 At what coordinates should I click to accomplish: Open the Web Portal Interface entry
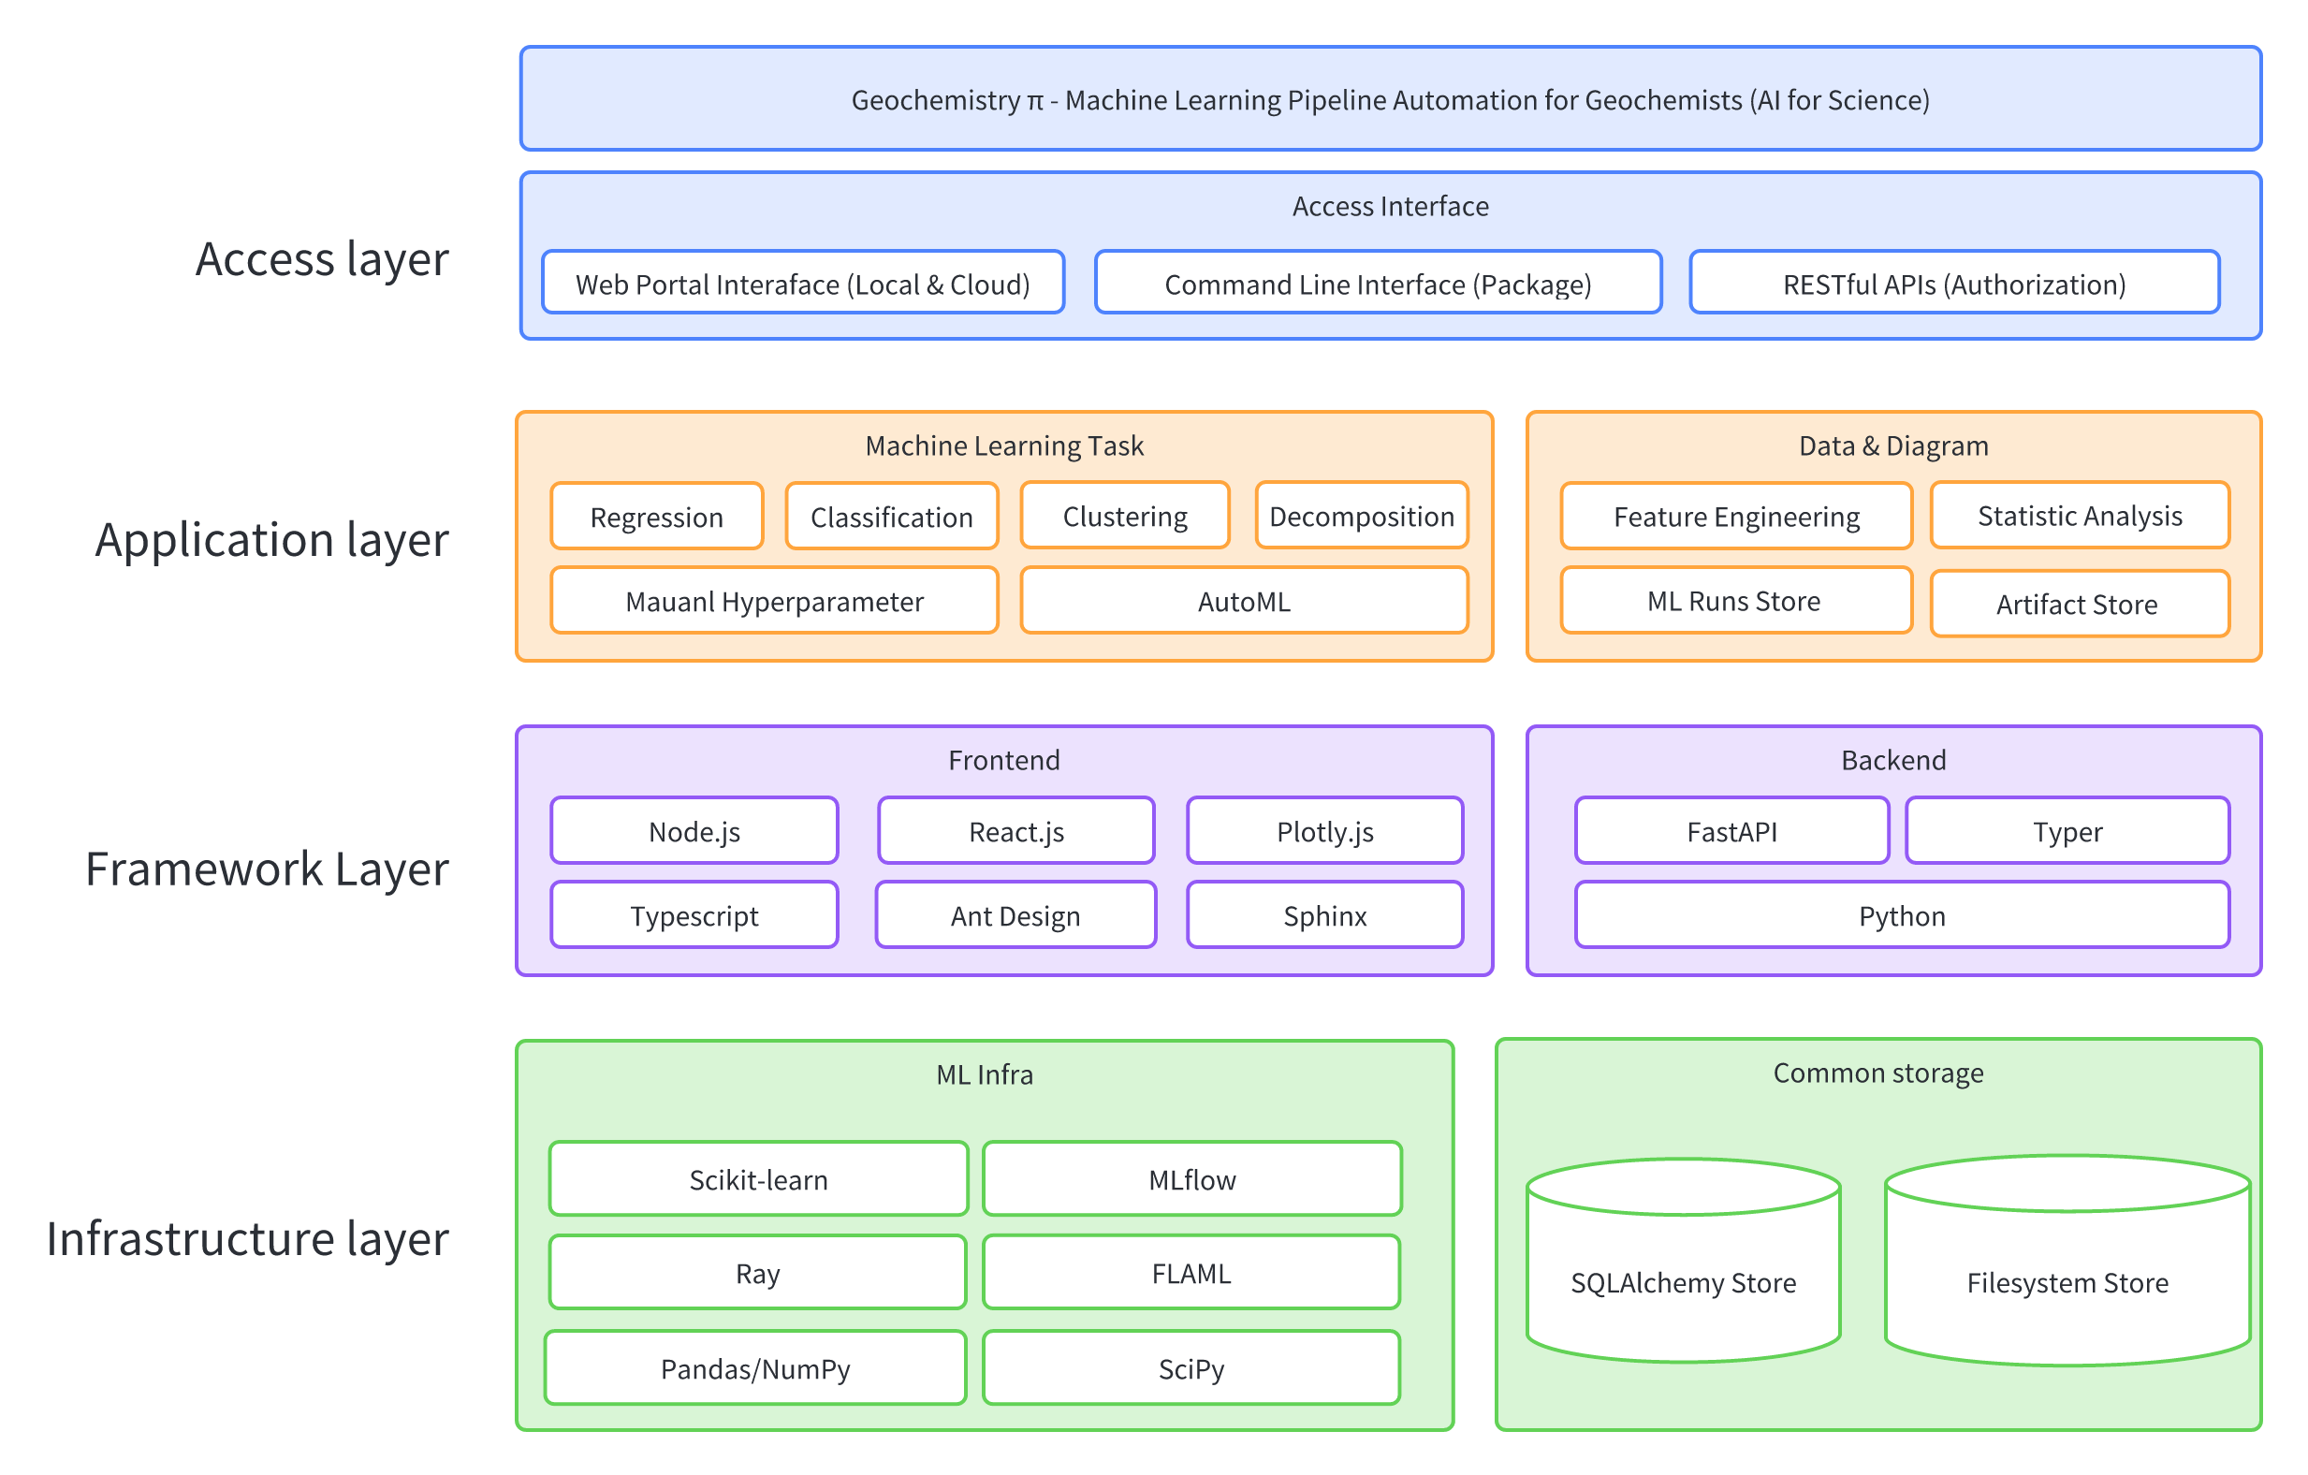coord(803,284)
